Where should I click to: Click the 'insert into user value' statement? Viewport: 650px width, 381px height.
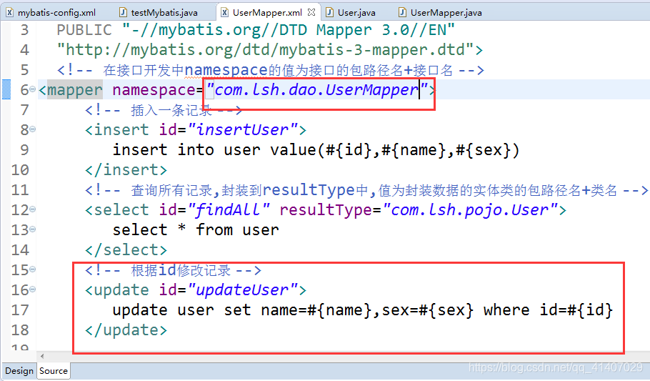(x=316, y=149)
